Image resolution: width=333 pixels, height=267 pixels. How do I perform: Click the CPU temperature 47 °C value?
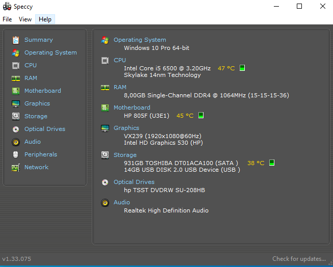[226, 68]
